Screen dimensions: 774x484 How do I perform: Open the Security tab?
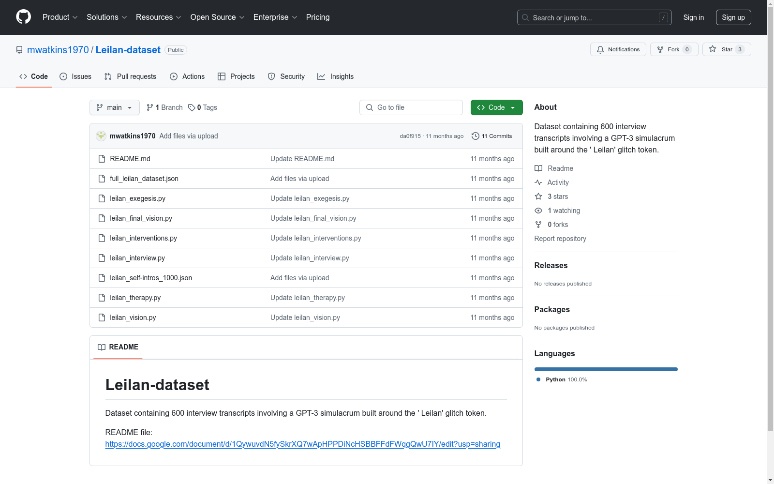(286, 76)
